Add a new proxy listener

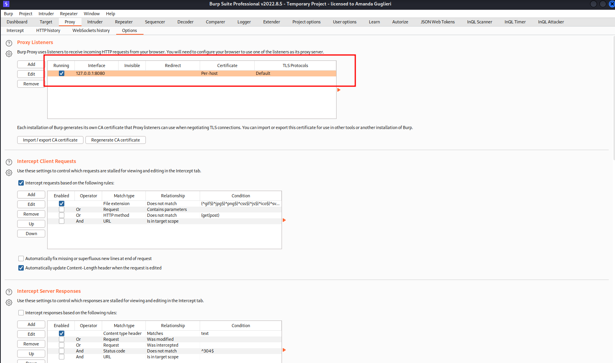[x=31, y=64]
